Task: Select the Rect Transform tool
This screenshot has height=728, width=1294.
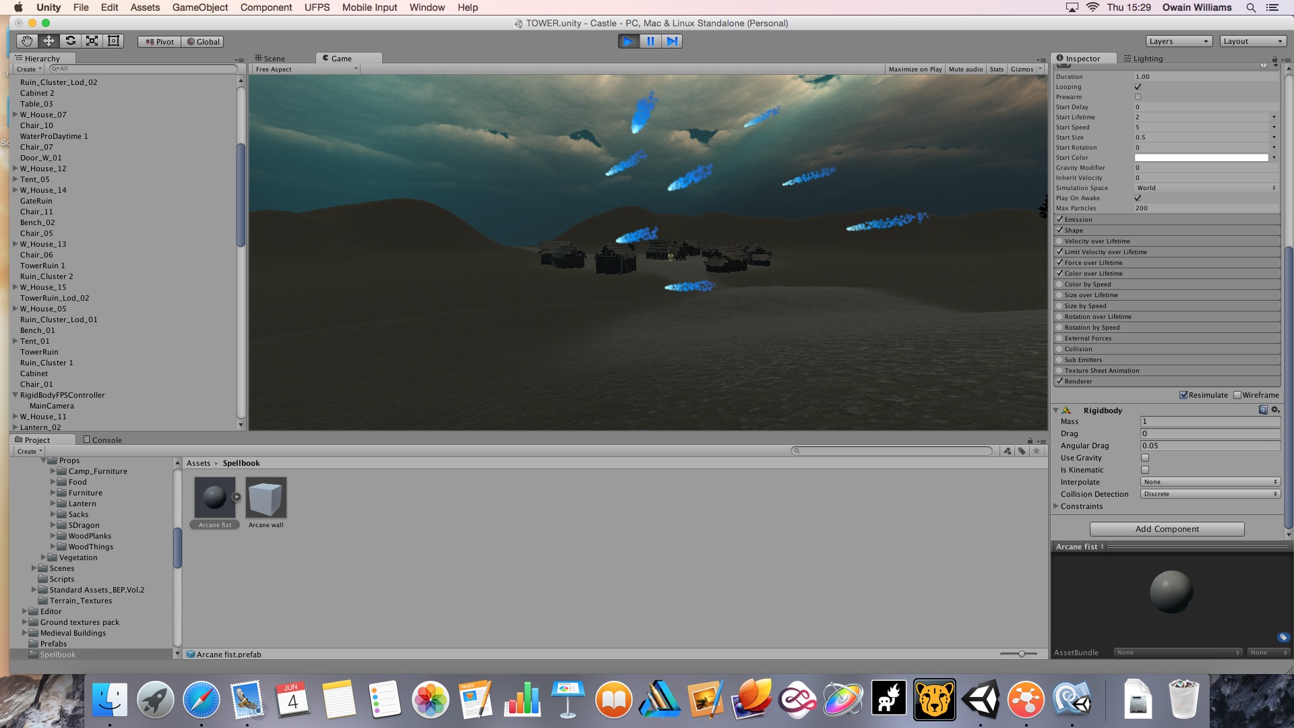Action: 114,41
